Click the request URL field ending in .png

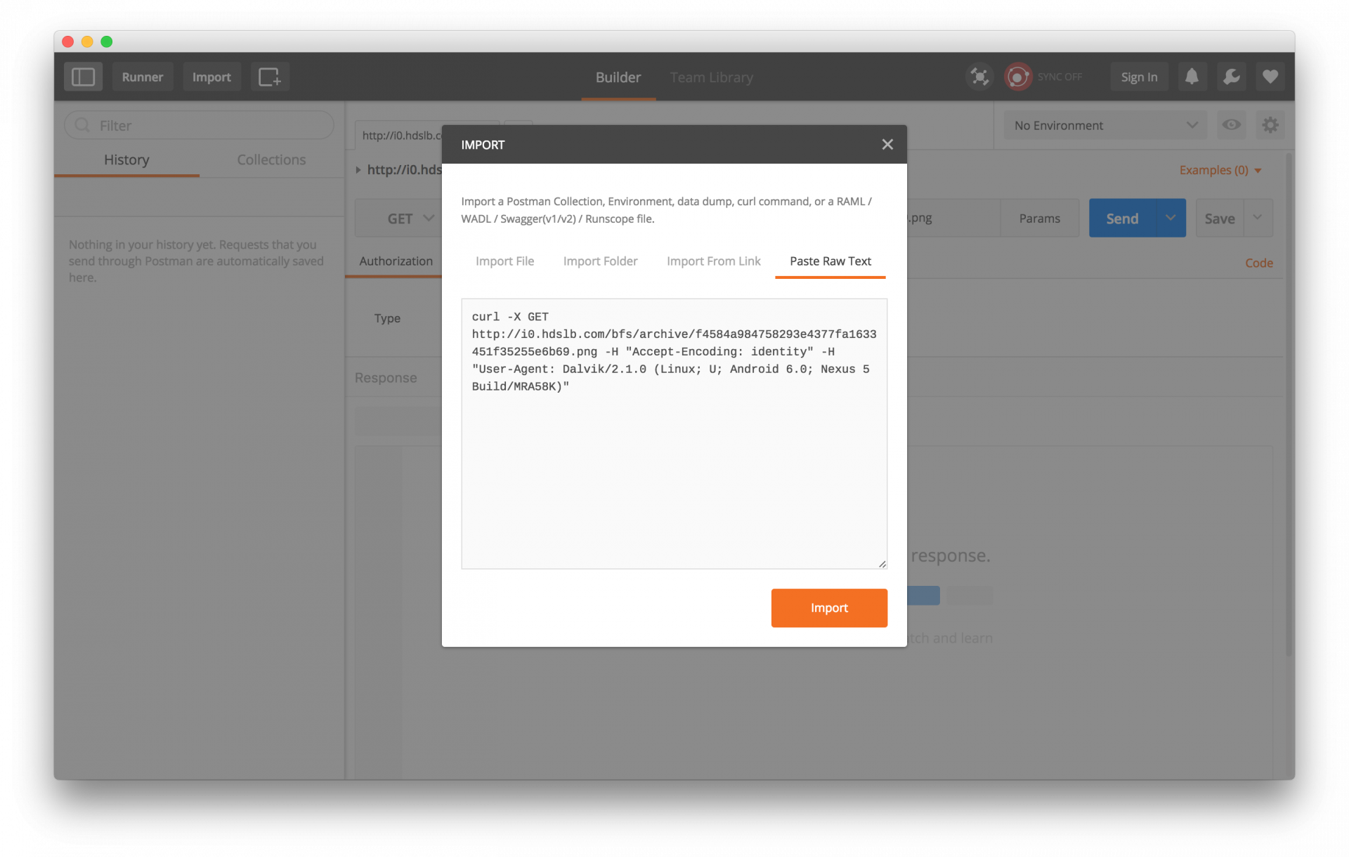point(953,218)
